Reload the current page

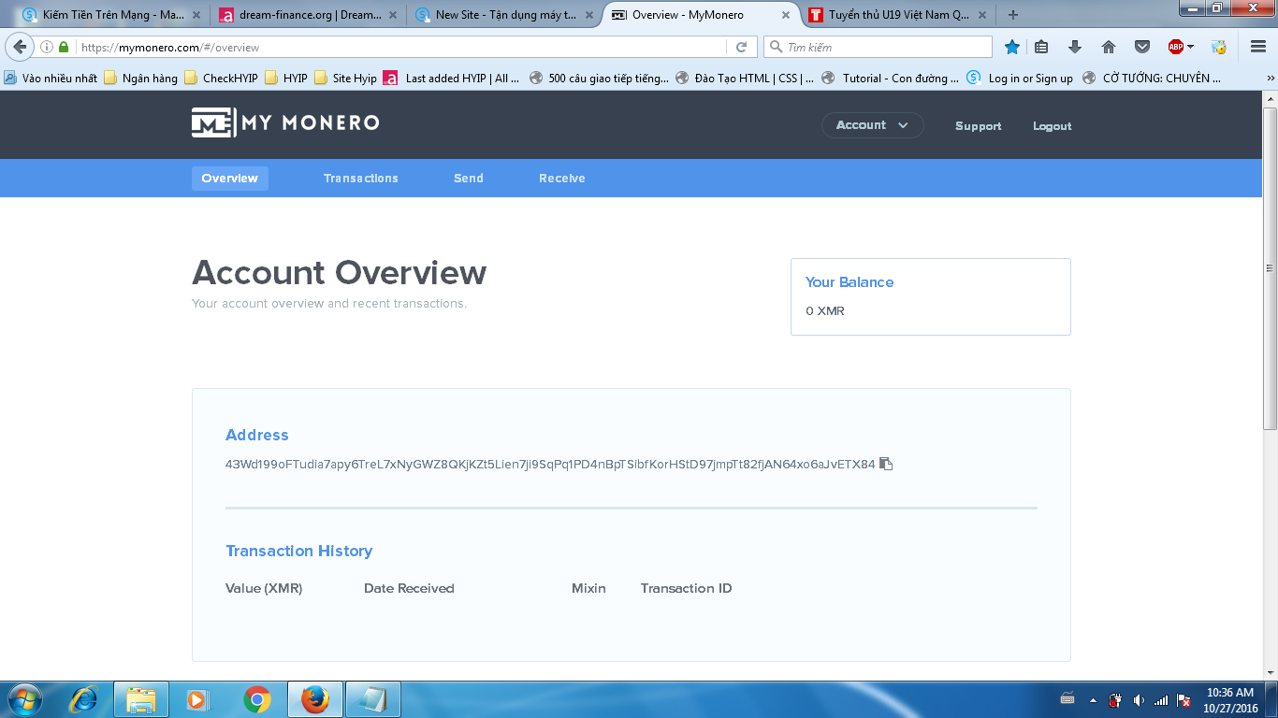pos(741,47)
